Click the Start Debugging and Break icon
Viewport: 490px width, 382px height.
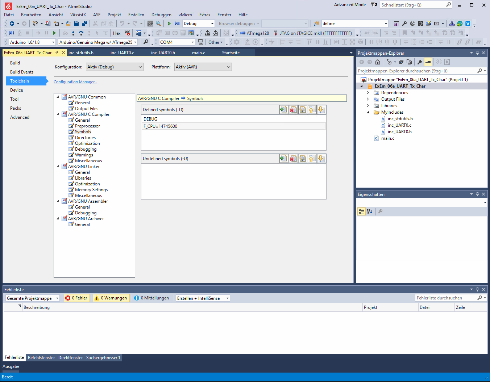(177, 24)
